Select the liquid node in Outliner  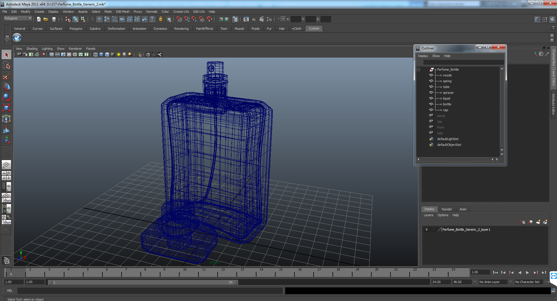click(x=446, y=98)
